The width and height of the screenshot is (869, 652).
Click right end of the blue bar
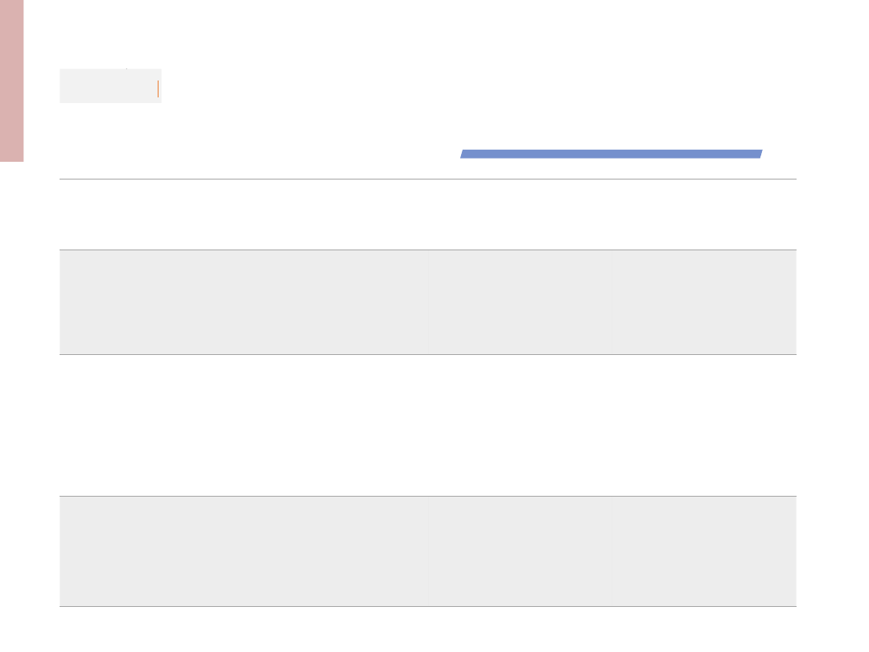pos(759,154)
